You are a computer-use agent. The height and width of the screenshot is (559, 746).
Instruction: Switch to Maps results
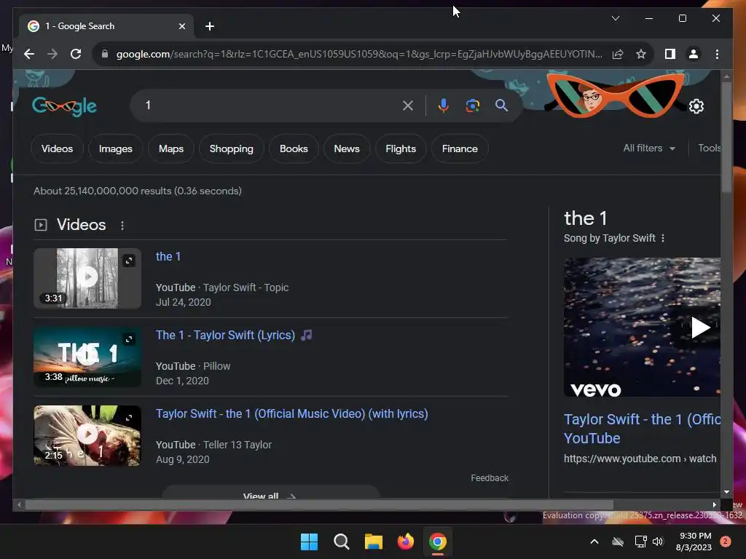(x=171, y=148)
